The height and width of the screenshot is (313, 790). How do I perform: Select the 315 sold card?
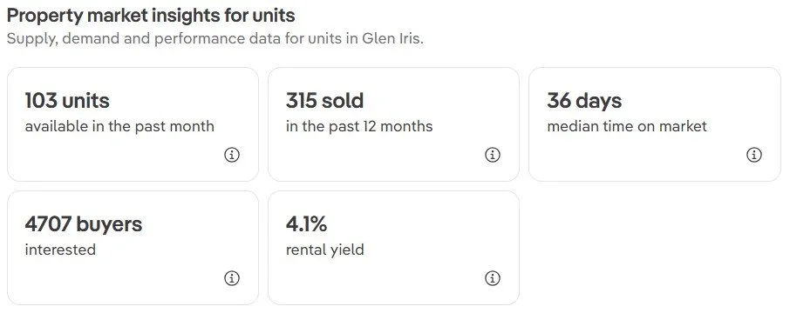coord(393,124)
